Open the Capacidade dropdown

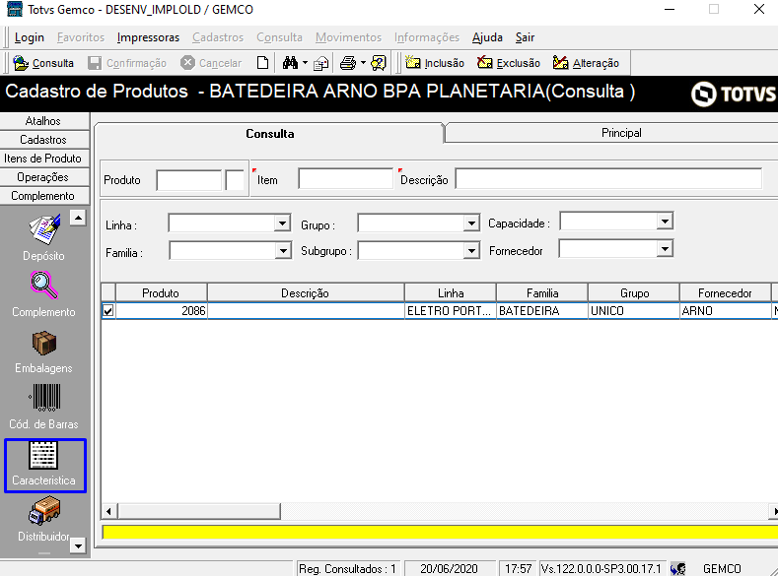coord(665,221)
